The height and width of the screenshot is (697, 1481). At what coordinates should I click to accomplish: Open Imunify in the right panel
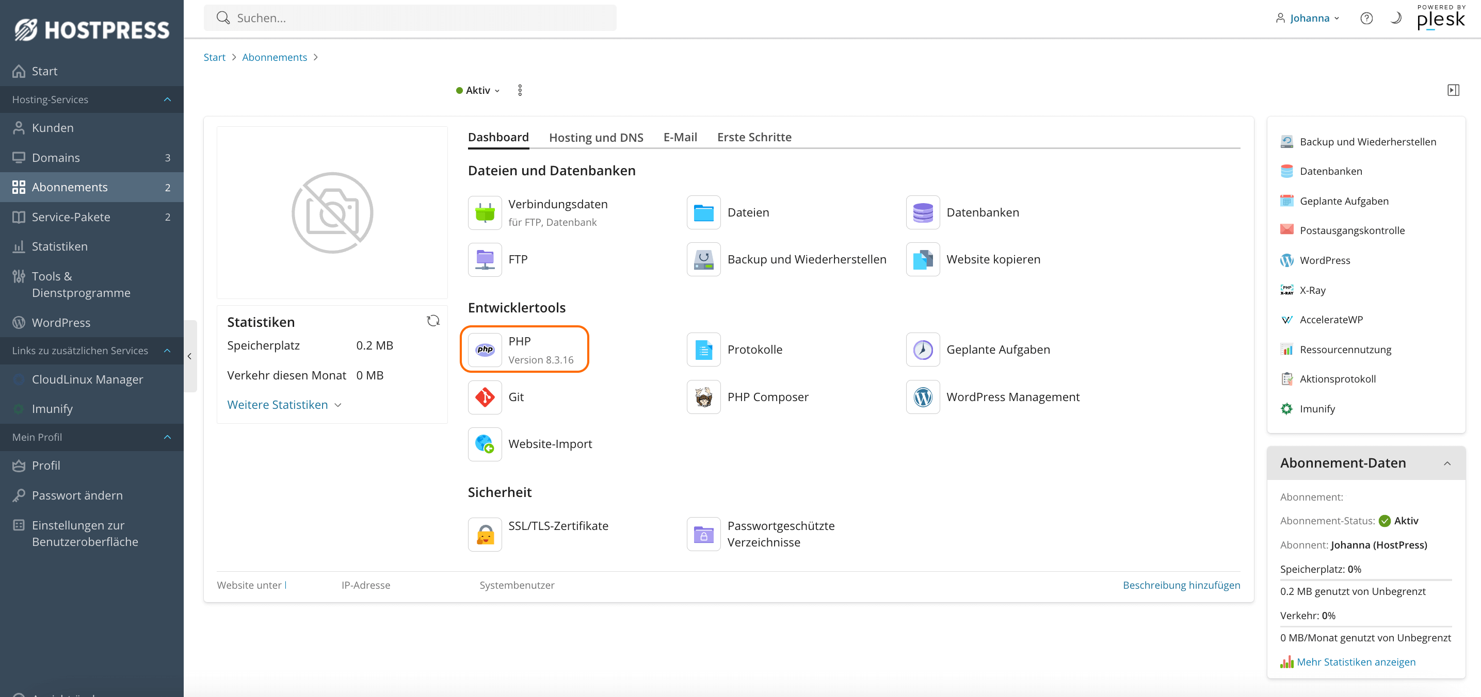pyautogui.click(x=1308, y=409)
